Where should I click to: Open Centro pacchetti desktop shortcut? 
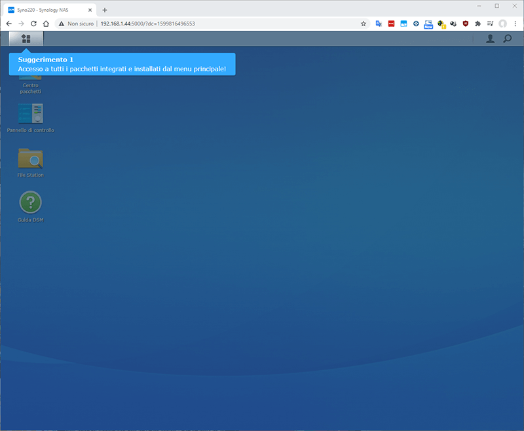[30, 85]
